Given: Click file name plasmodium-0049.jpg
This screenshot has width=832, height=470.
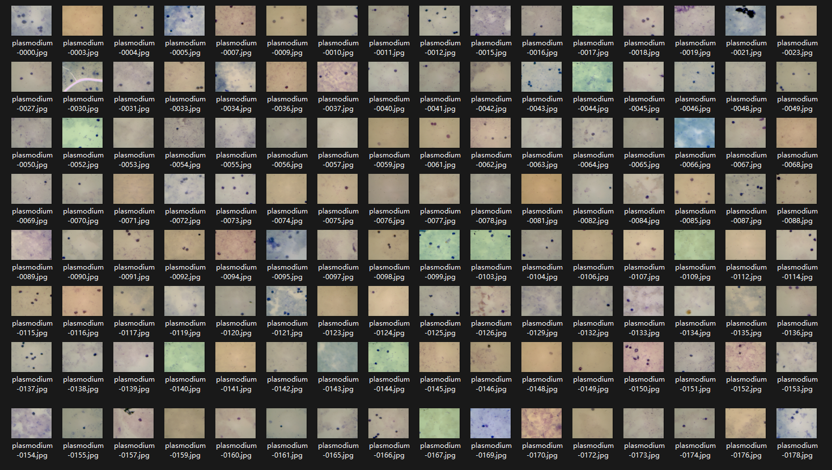Looking at the screenshot, I should click(x=797, y=104).
